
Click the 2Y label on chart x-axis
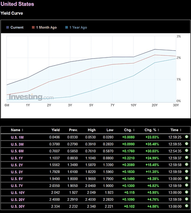pyautogui.click(x=49, y=105)
